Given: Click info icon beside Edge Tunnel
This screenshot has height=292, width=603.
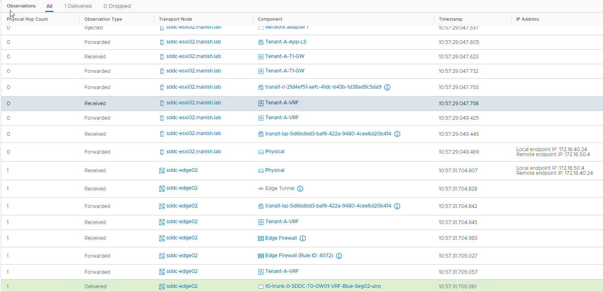Looking at the screenshot, I should (x=300, y=188).
